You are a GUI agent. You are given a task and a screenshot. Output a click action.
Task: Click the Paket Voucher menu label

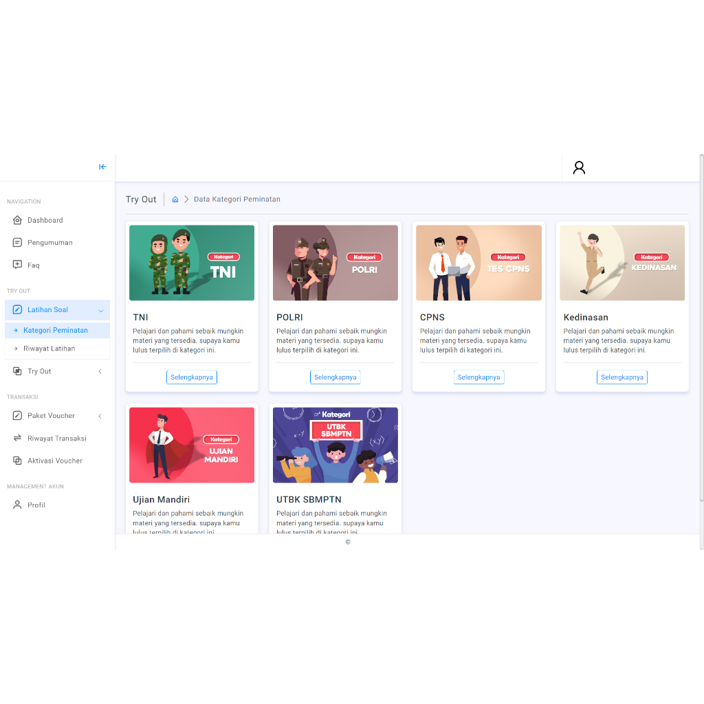point(51,416)
